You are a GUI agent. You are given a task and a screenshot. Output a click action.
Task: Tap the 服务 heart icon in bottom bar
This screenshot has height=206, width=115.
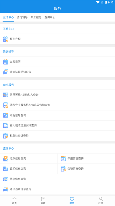[72, 199]
